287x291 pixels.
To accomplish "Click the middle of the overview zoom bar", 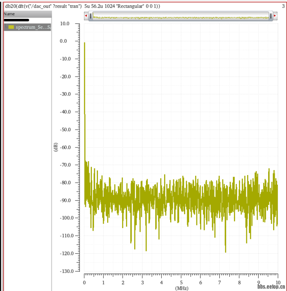I will click(x=181, y=16).
